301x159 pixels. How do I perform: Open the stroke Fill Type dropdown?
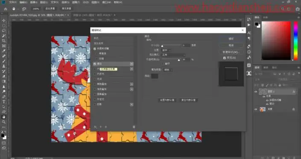click(x=168, y=70)
